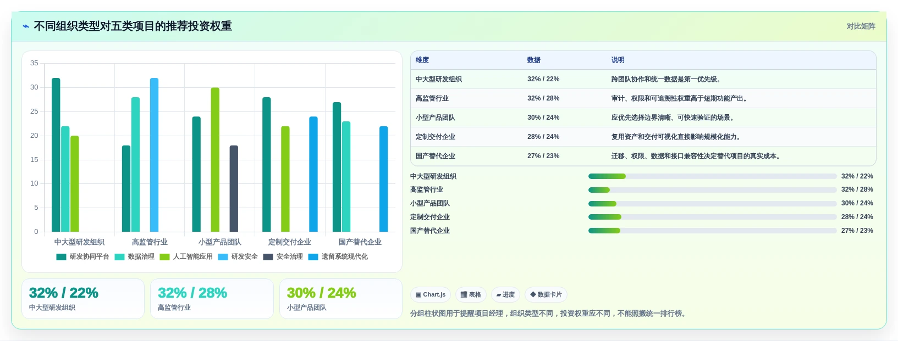This screenshot has width=898, height=341.
Task: Open the 32% / 22% 中大型研发组织 card
Action: tap(83, 299)
